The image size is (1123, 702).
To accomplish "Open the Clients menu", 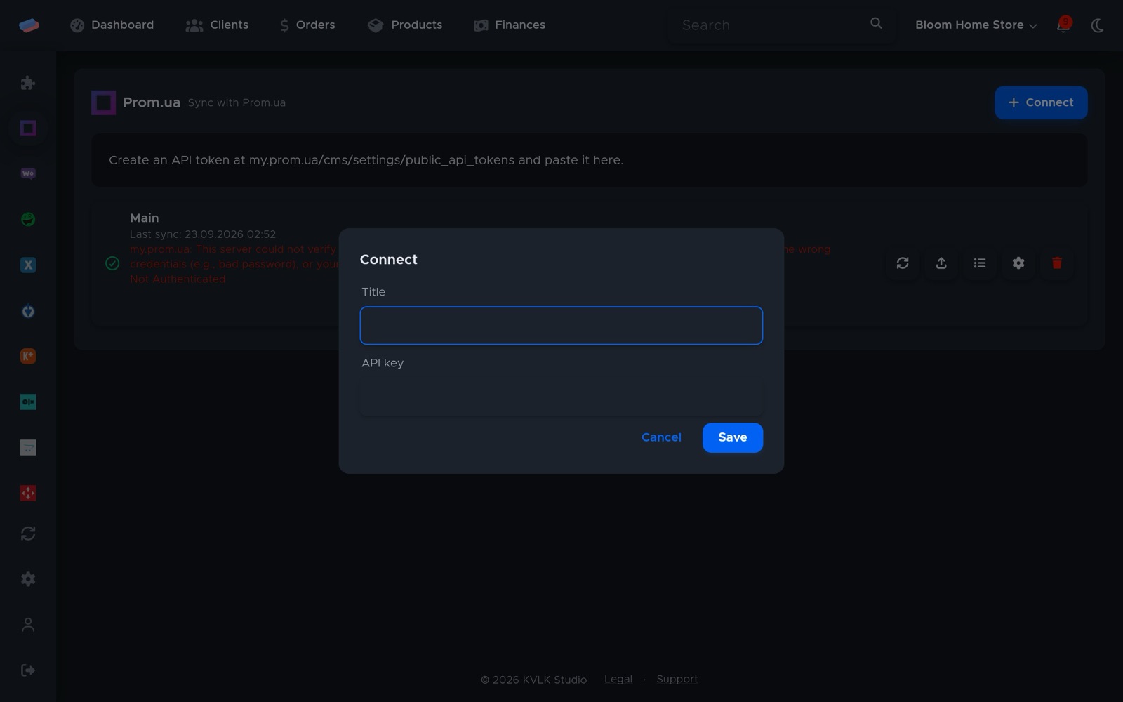I will 217,25.
